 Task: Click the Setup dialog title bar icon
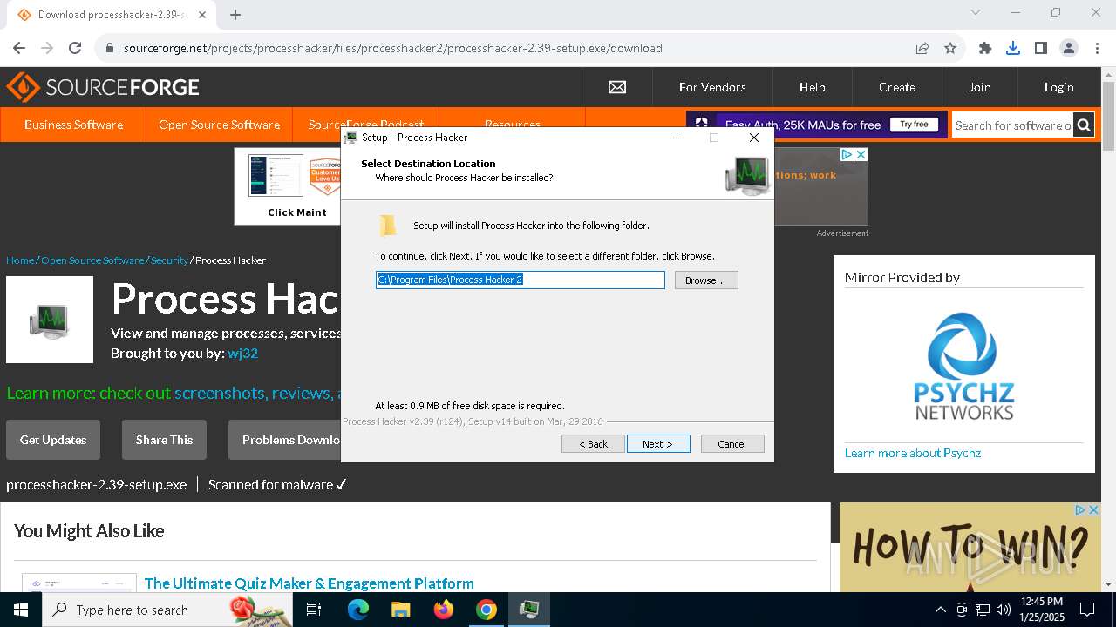tap(350, 138)
